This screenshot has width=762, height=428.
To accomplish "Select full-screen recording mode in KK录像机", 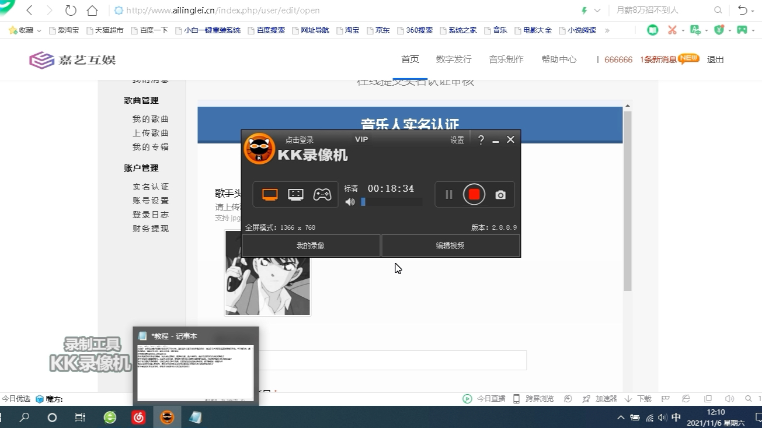I will (270, 195).
